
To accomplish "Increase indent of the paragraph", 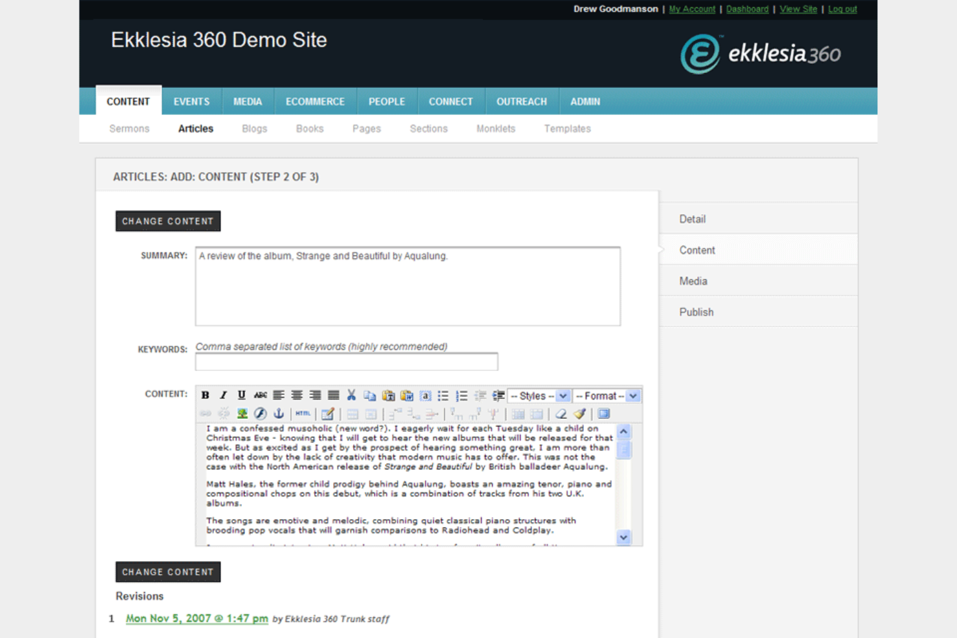I will tap(498, 396).
